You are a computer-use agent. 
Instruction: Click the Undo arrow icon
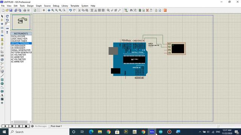click(70, 10)
